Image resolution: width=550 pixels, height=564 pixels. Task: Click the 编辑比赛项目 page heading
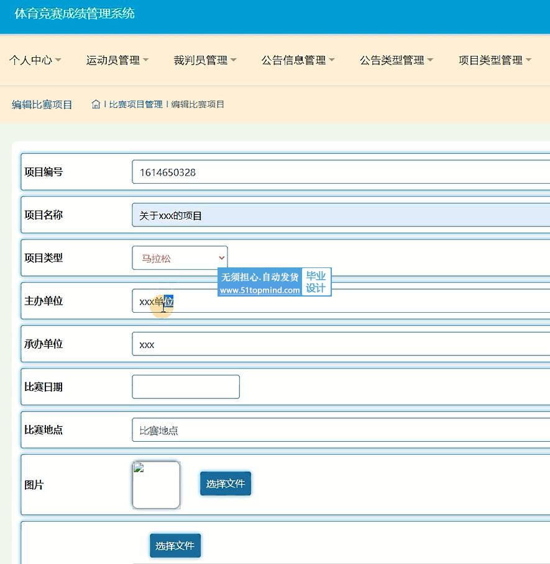click(x=42, y=105)
